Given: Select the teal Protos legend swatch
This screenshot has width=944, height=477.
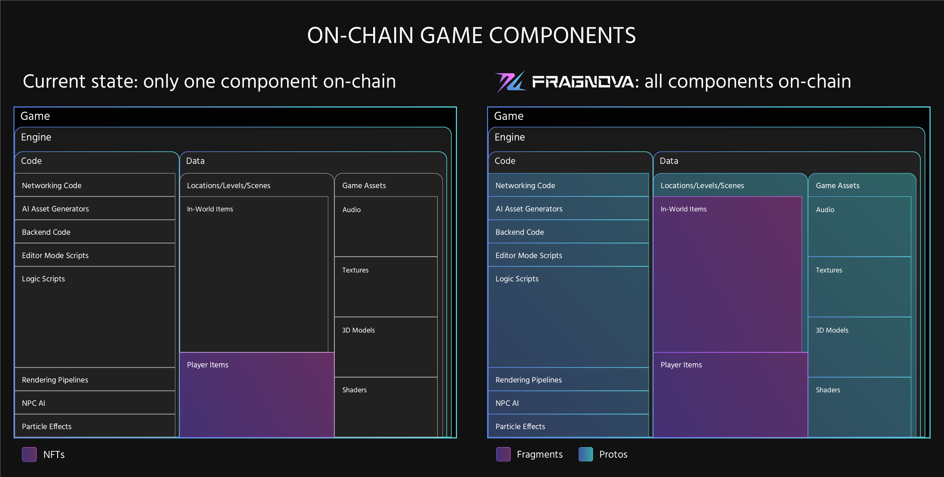Looking at the screenshot, I should [x=586, y=454].
